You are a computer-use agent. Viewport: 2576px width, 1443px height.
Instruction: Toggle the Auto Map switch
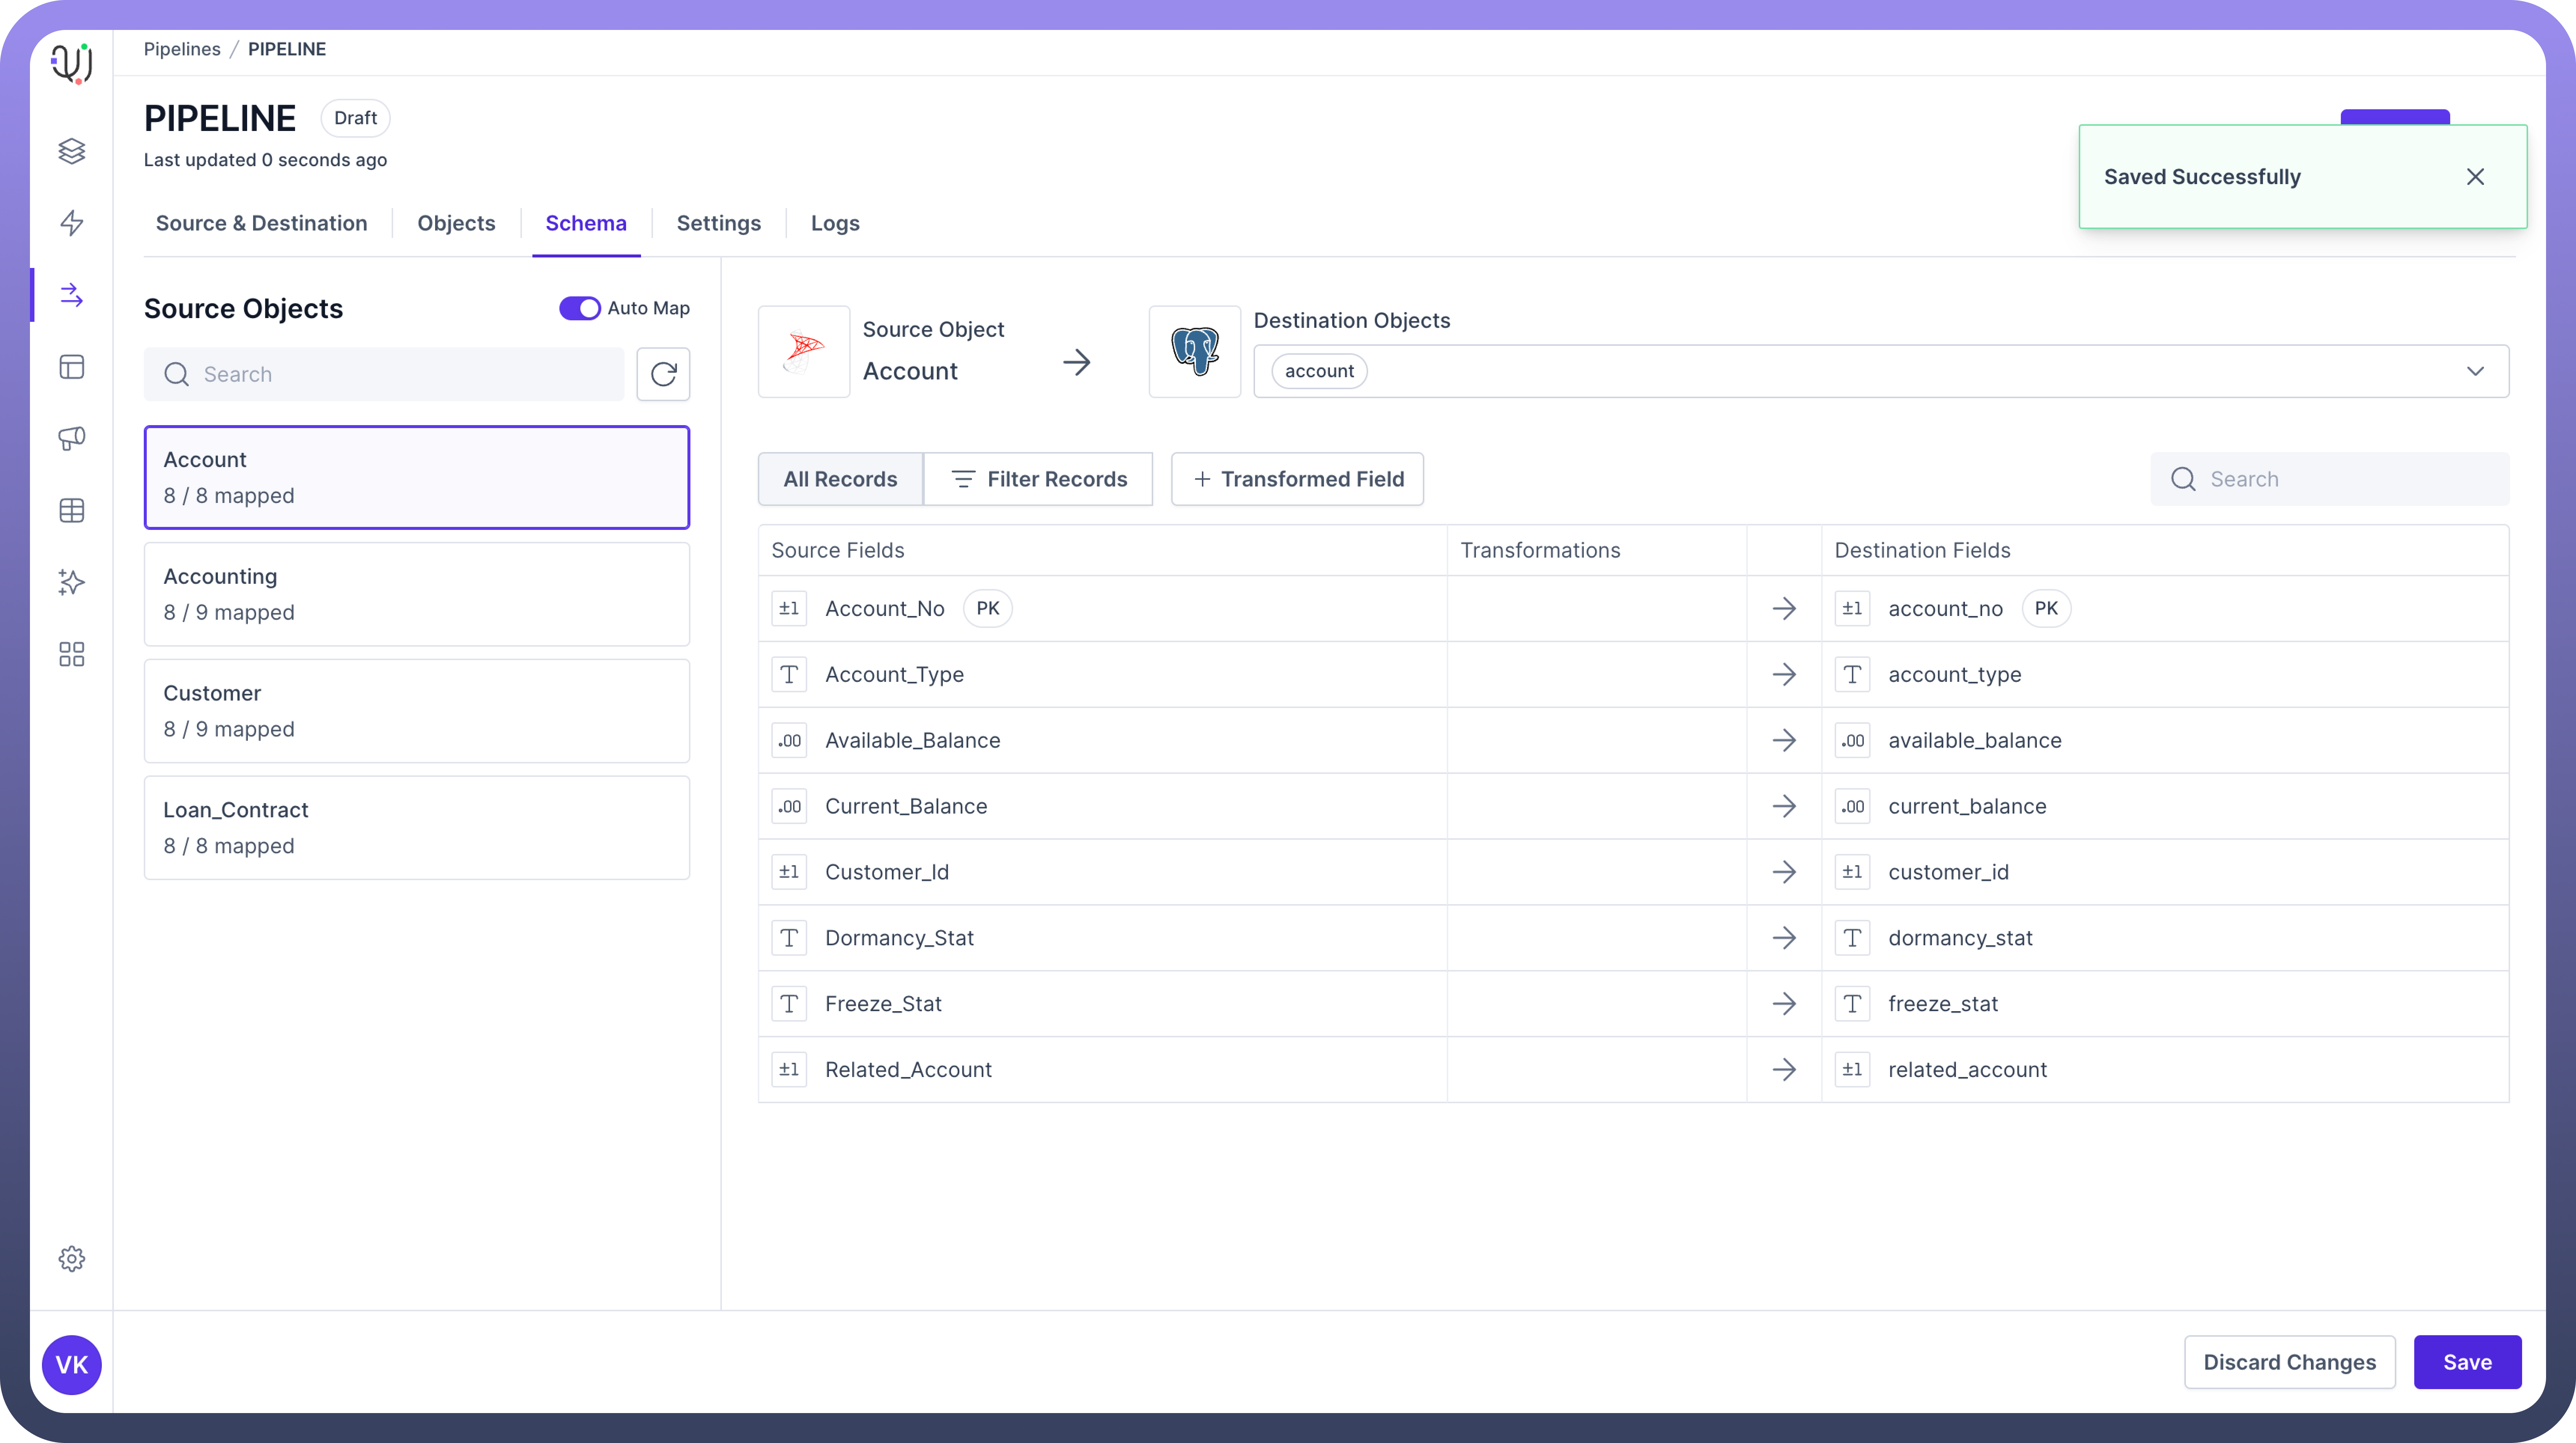click(579, 308)
